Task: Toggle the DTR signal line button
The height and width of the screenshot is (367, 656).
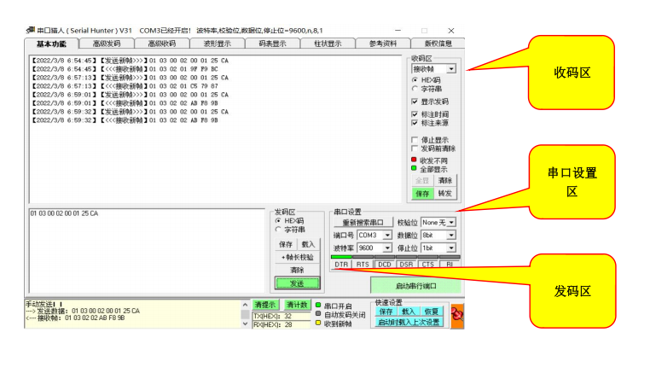Action: [x=341, y=264]
